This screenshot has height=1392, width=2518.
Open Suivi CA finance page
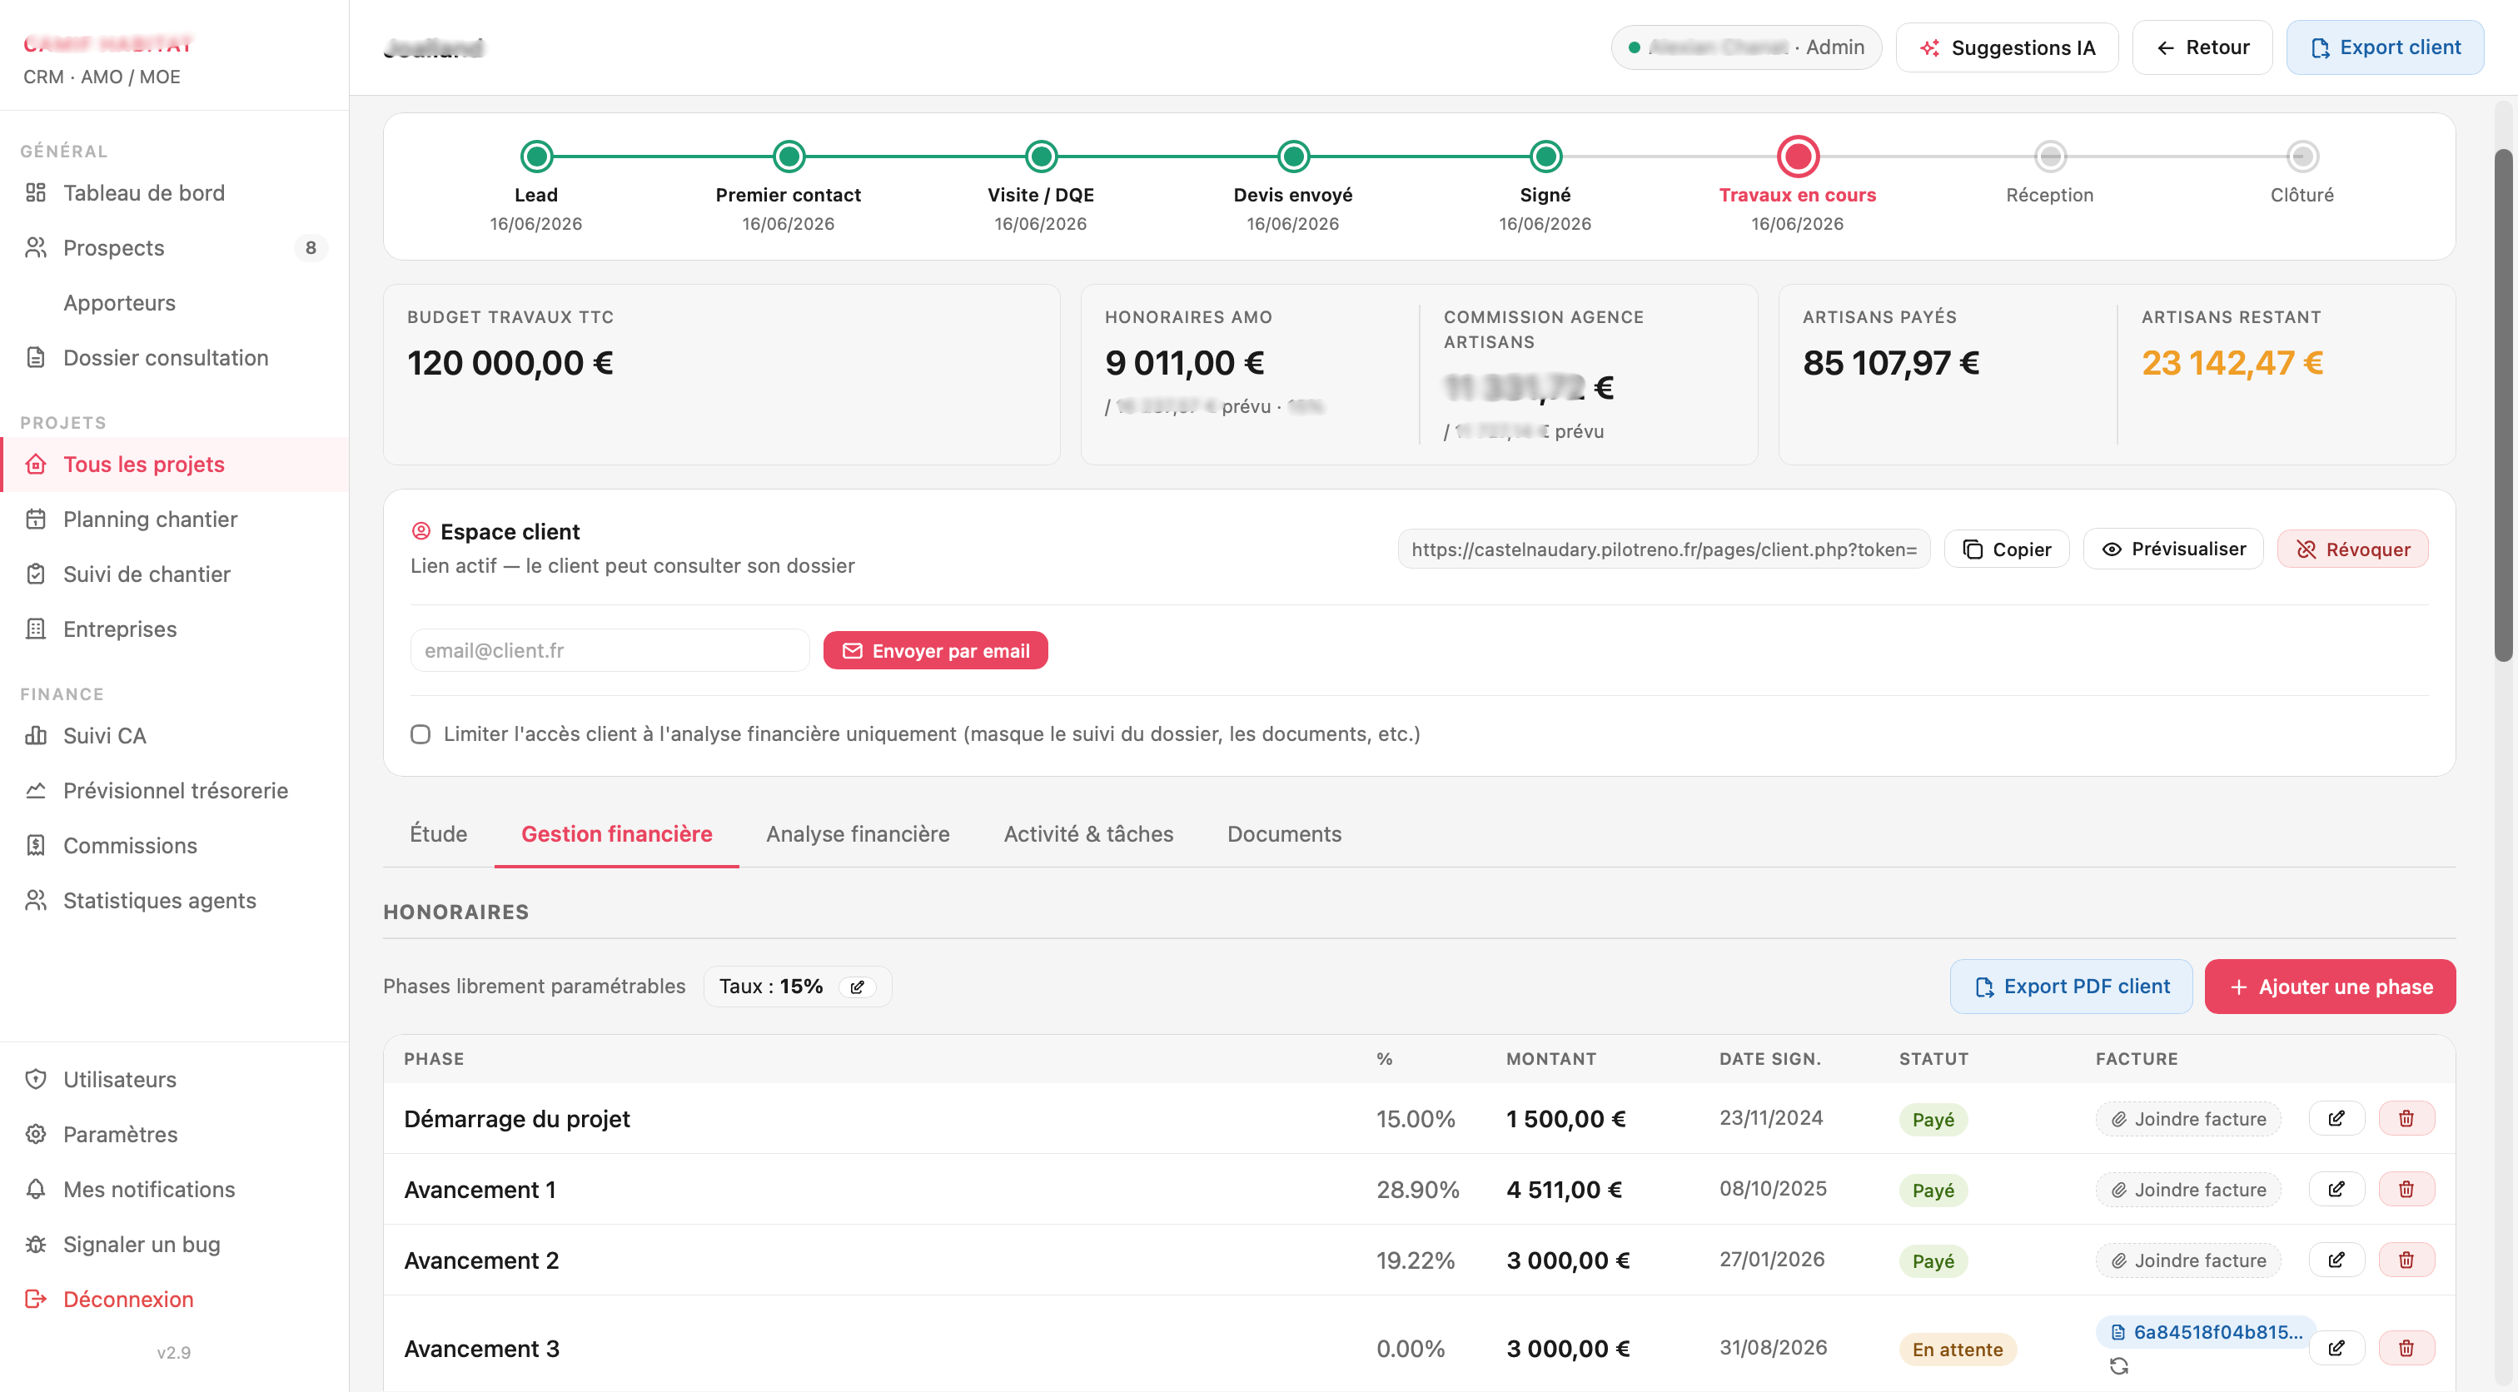174,735
